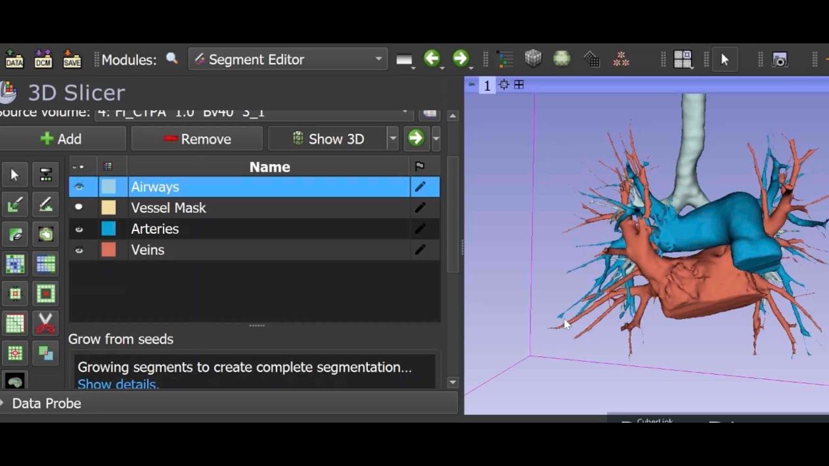
Task: Open the Segment Editor module dropdown
Action: coord(288,60)
